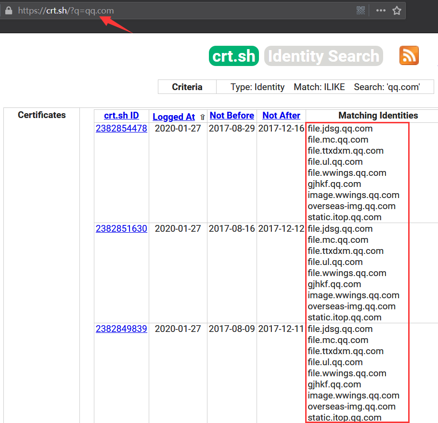The width and height of the screenshot is (438, 423).
Task: Click gjhkf.qq.com in certificate 2382851630
Action: (x=335, y=284)
